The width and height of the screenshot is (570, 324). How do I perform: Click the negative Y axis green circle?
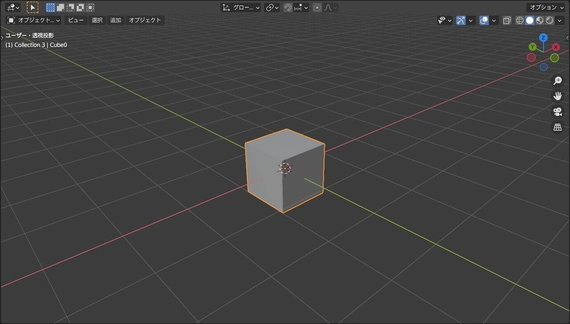tap(554, 57)
